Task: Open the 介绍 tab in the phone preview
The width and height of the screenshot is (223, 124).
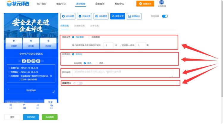Action: click(x=11, y=106)
